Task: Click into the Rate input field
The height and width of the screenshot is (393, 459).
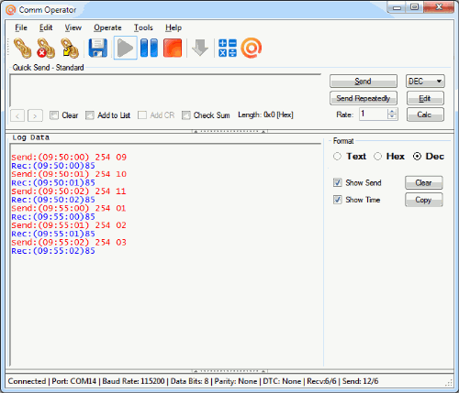Action: [x=374, y=115]
